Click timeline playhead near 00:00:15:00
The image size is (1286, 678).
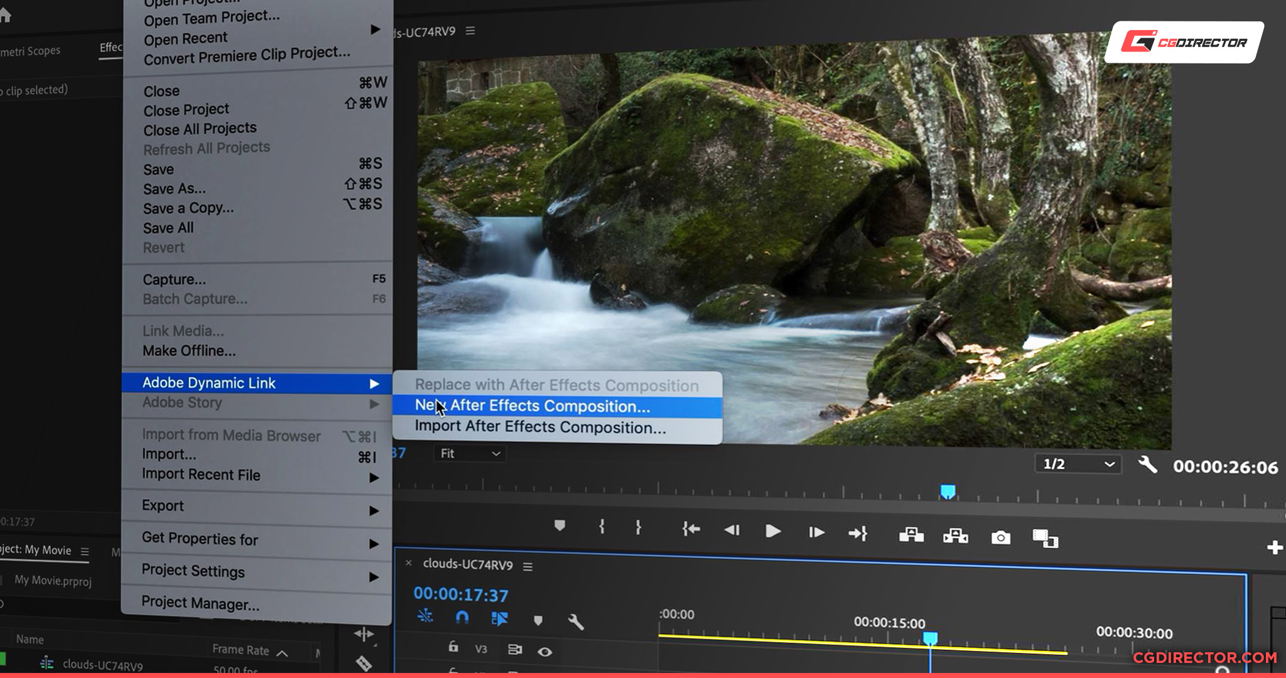(x=930, y=639)
